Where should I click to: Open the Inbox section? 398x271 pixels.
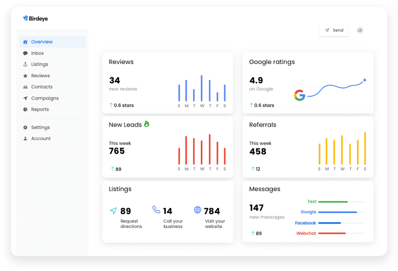[52, 53]
